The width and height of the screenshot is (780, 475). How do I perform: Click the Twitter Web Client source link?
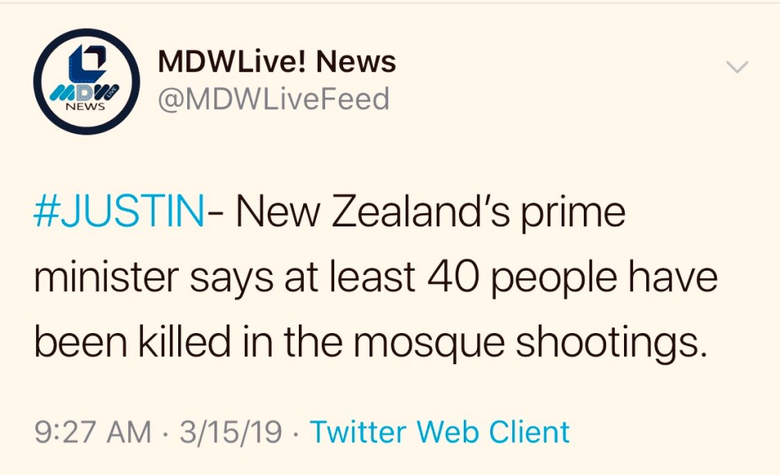(x=439, y=432)
